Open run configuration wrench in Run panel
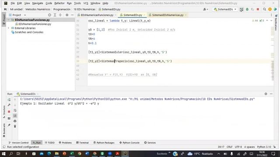This screenshot has width=280, height=157. point(9,105)
